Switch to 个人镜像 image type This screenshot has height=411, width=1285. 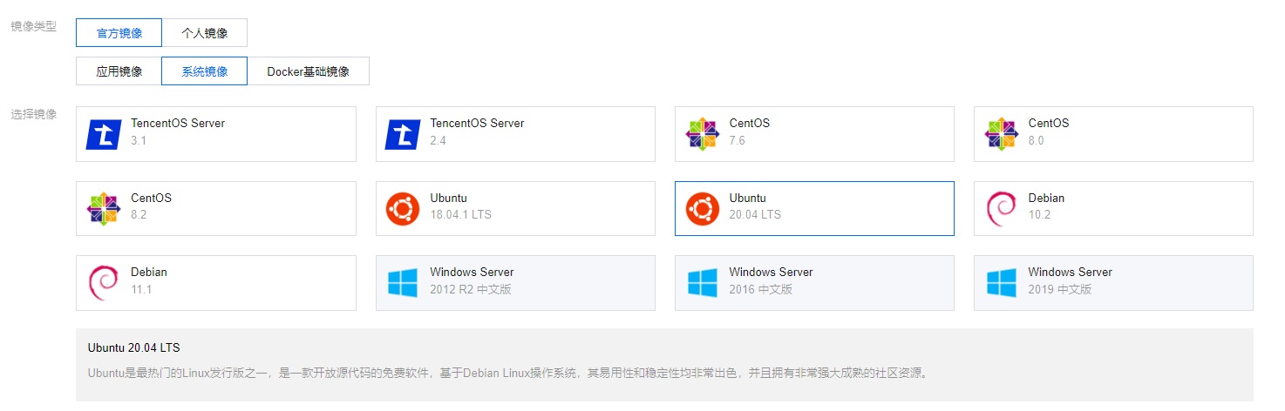pyautogui.click(x=205, y=33)
